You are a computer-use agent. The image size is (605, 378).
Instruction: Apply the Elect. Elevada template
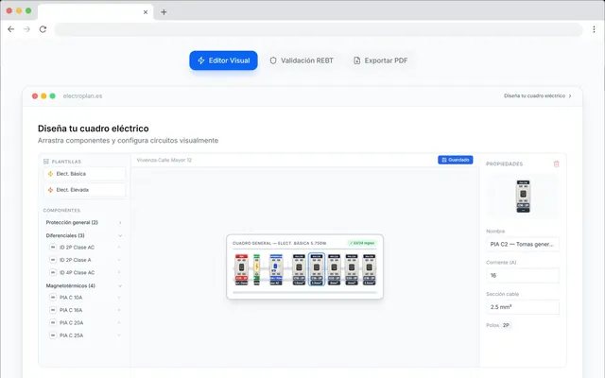(x=85, y=190)
